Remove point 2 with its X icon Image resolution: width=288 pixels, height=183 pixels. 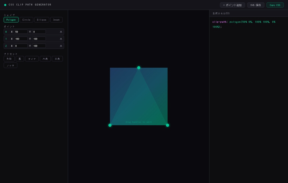[61, 46]
